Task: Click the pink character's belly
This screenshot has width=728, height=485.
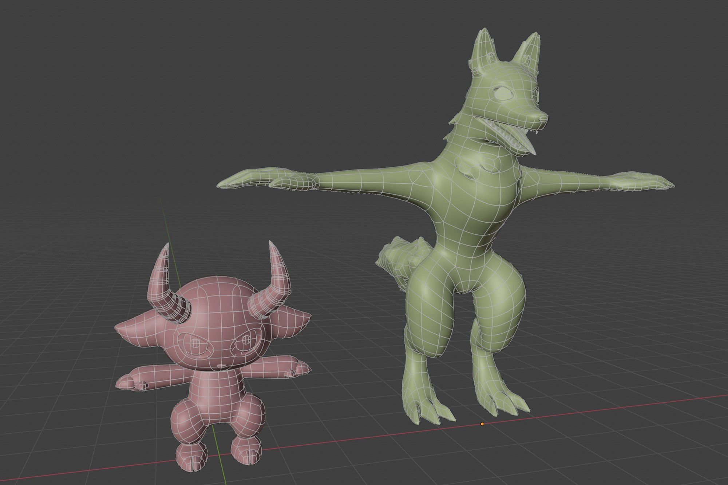Action: [x=218, y=395]
